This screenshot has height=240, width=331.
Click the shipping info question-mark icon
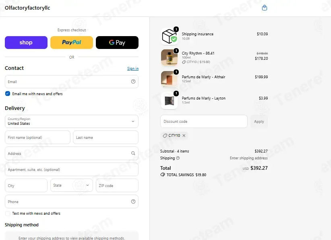click(x=178, y=158)
